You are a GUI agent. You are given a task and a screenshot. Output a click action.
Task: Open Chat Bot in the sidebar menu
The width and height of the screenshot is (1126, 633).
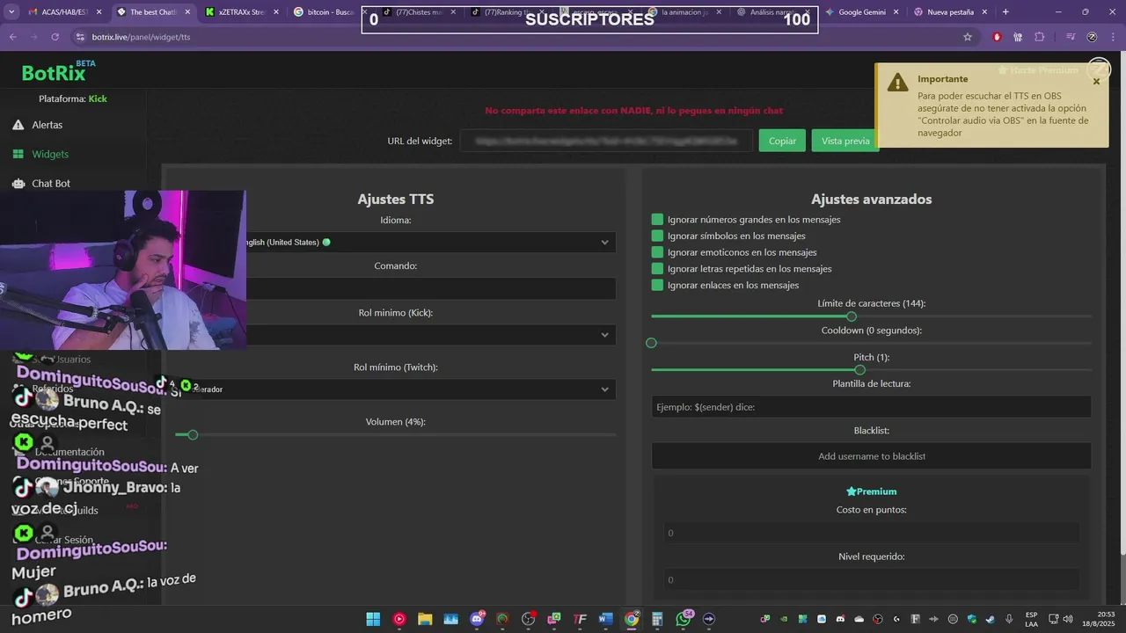click(51, 183)
